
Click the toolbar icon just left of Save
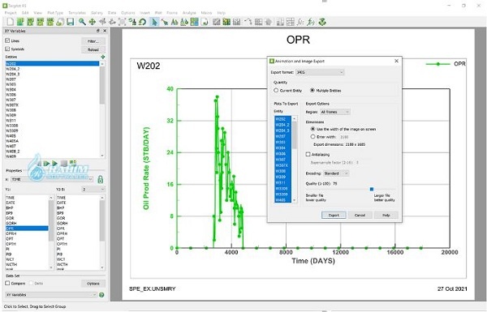click(x=60, y=22)
